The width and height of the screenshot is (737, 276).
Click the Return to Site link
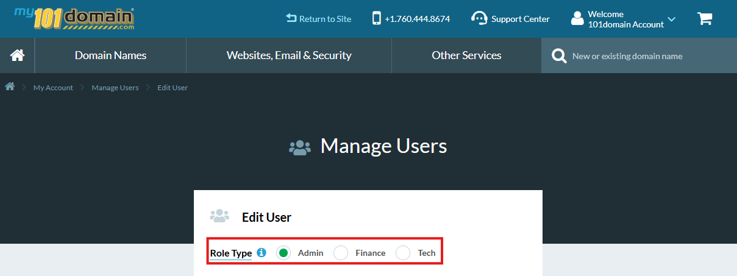[x=319, y=19]
